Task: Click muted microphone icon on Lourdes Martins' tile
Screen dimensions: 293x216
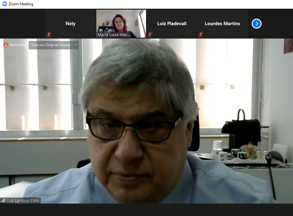Action: [201, 34]
